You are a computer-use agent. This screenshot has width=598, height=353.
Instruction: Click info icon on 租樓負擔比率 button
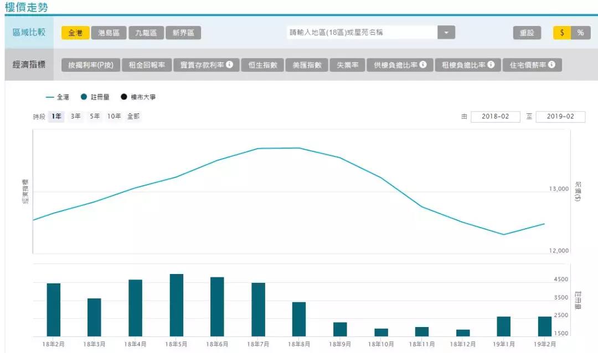(x=491, y=65)
